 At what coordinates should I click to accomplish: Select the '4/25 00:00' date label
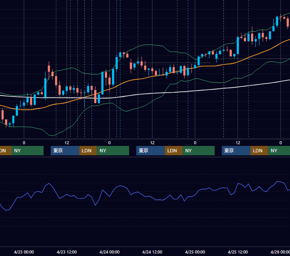point(195,252)
